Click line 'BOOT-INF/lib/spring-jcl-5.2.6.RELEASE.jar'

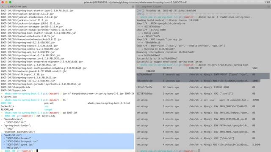pos(28,81)
